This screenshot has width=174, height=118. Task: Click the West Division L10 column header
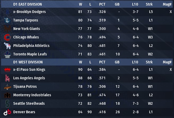point(135,62)
